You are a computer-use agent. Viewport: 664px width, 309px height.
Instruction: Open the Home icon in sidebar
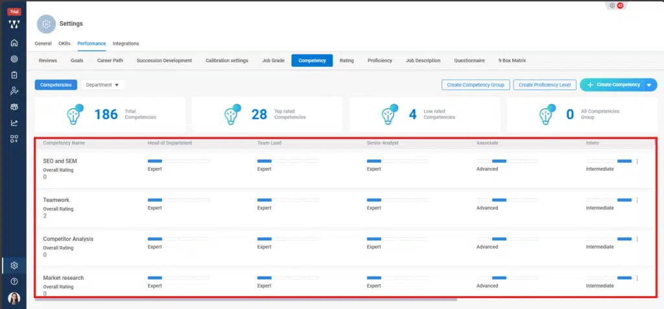point(14,43)
